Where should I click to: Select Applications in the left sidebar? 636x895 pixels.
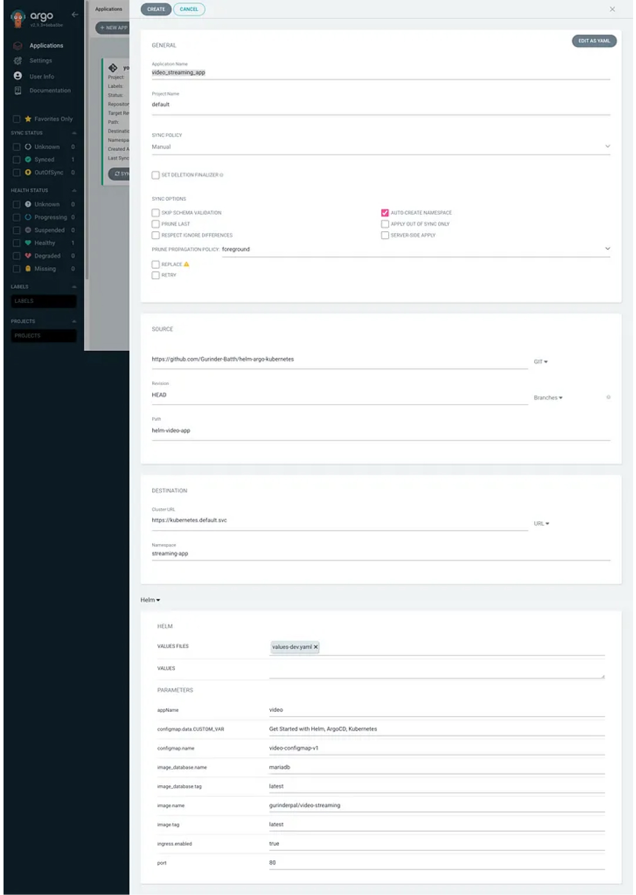point(47,45)
